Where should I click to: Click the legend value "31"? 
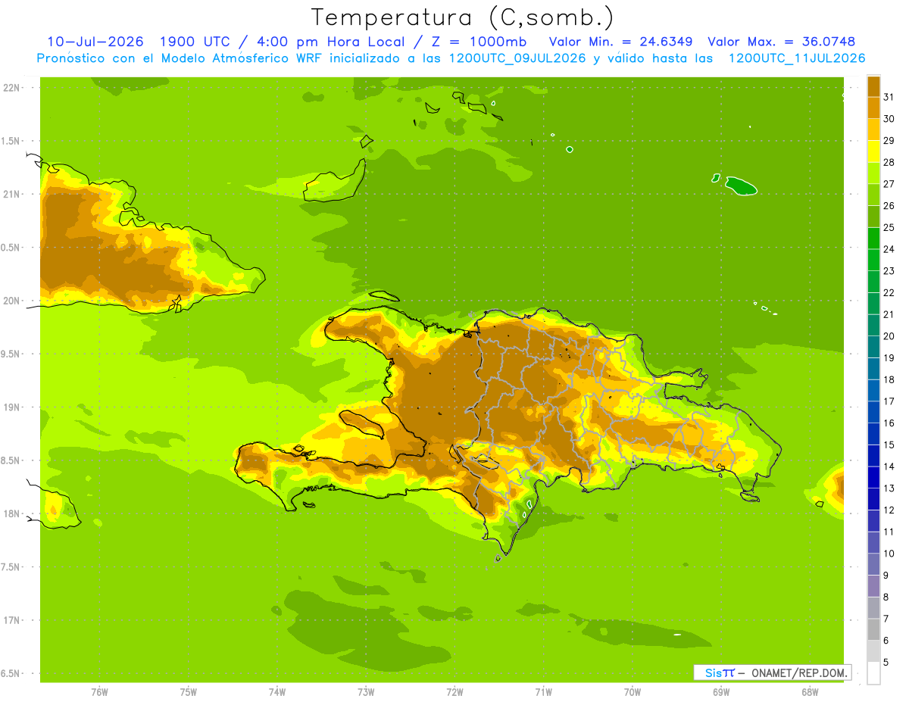pos(889,96)
